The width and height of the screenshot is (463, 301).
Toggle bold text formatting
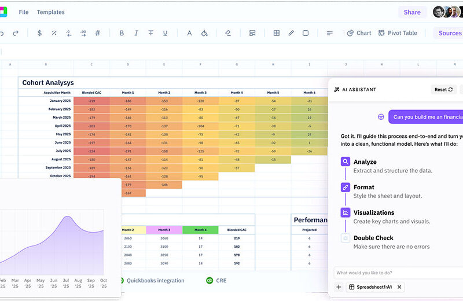pos(122,33)
